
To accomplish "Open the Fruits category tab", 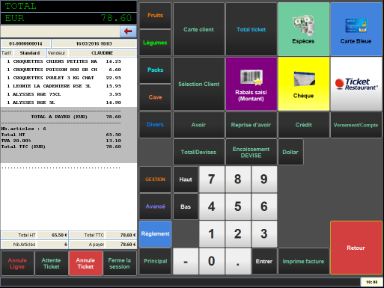I will click(155, 15).
